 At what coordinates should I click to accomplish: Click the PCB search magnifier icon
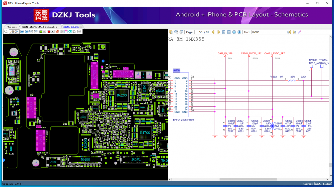coord(6,32)
